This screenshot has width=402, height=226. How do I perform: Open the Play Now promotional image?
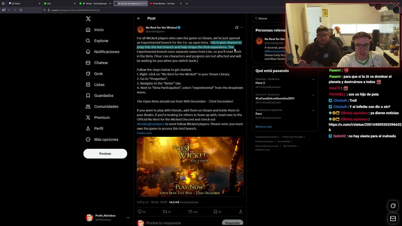tap(190, 167)
